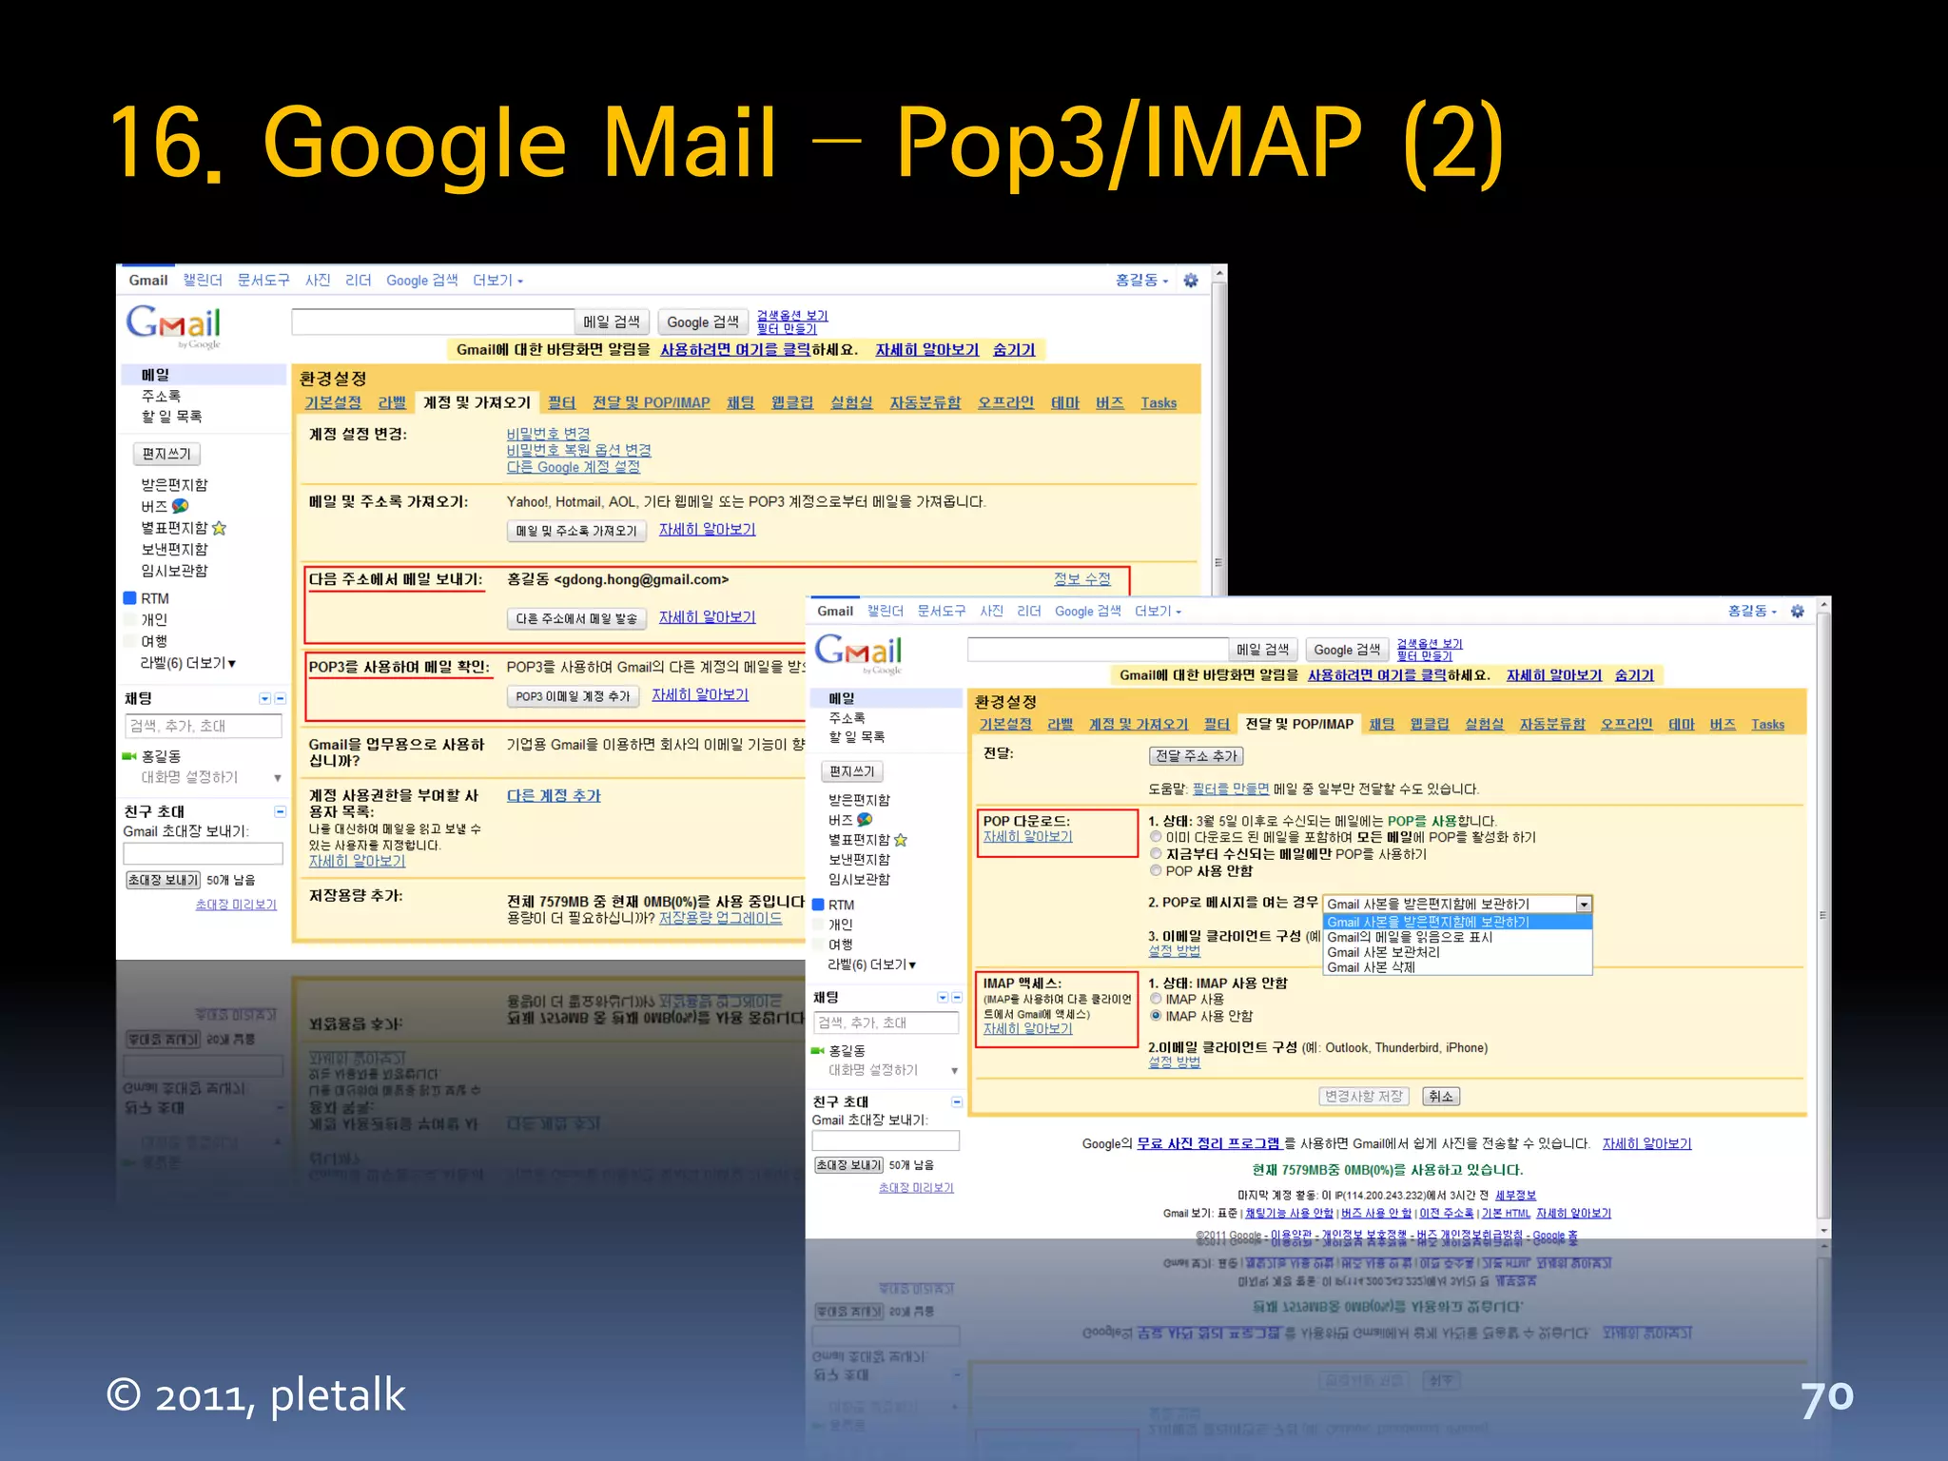This screenshot has width=1948, height=1461.
Task: Click 캘린더 in the back window top navigation
Action: coord(203,281)
